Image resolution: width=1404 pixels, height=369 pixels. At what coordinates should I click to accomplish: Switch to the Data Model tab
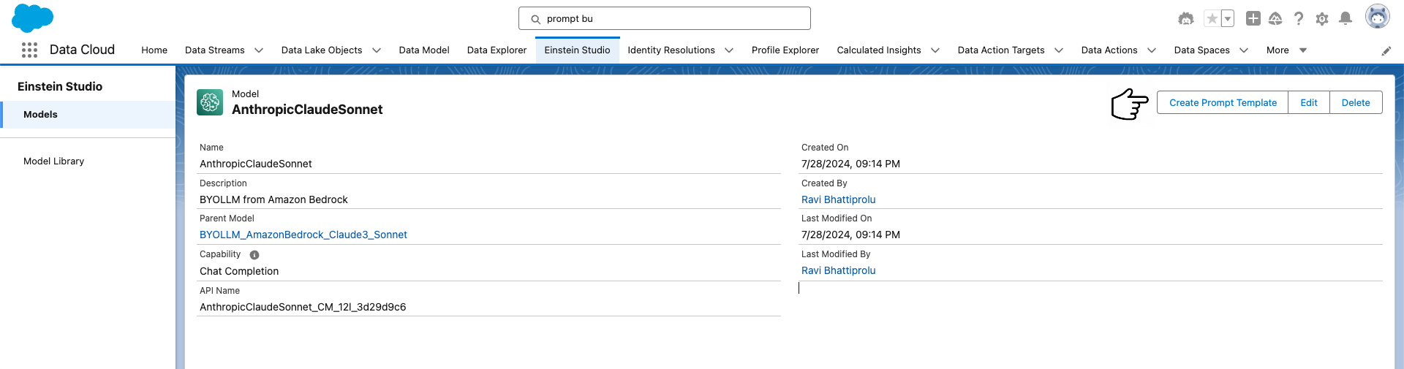424,50
